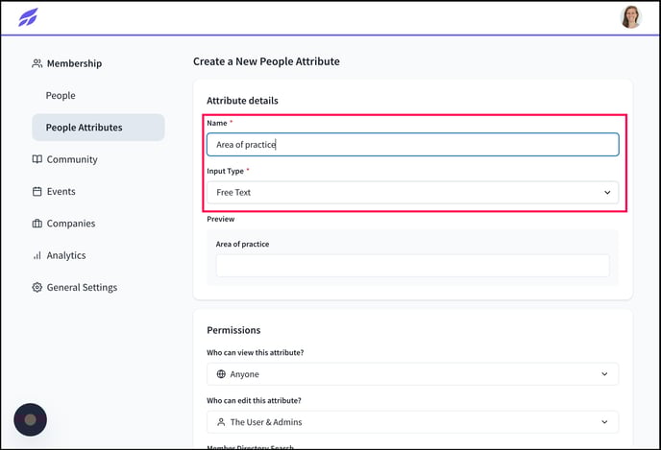Click the Analytics bar chart icon
The image size is (661, 450).
(37, 255)
